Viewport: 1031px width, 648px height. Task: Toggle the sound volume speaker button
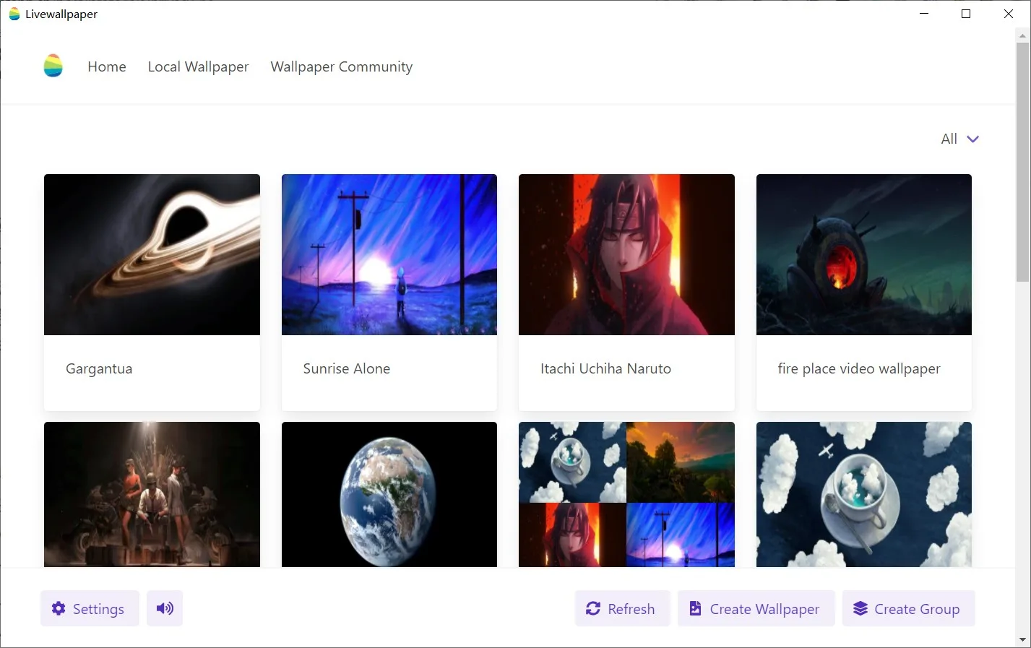pos(165,608)
